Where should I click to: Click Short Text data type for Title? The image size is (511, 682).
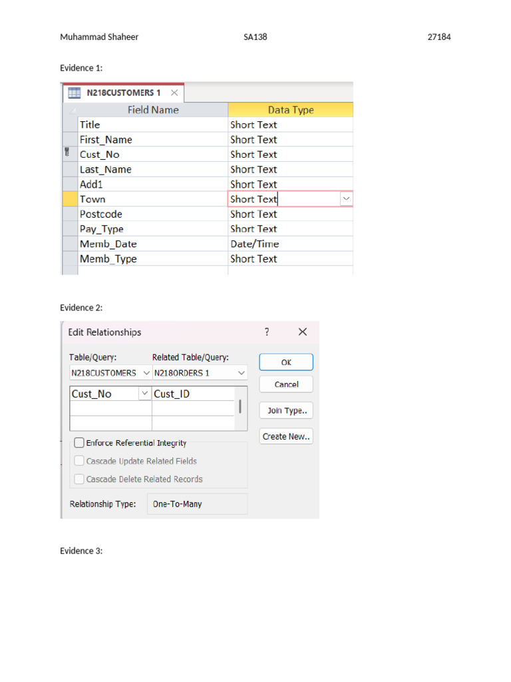[290, 125]
